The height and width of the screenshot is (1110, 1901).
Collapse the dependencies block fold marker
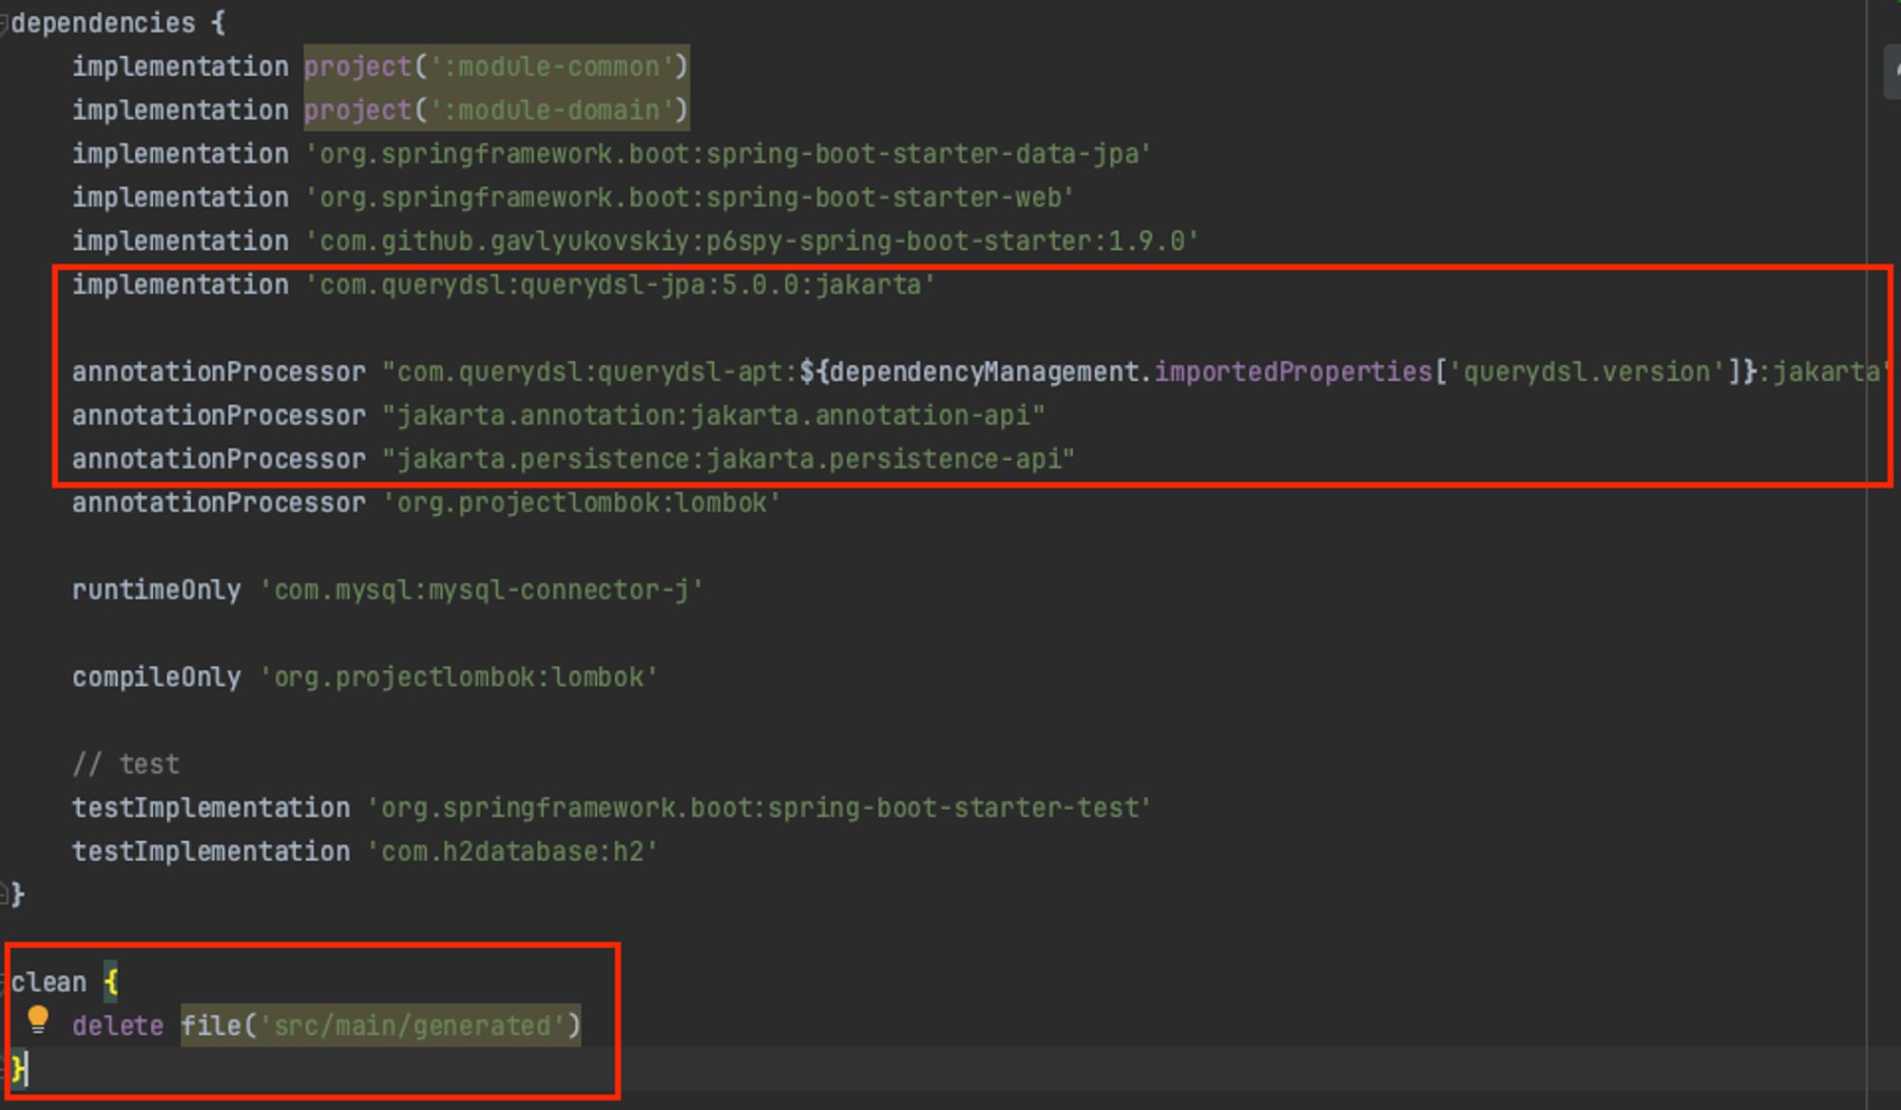[x=4, y=24]
